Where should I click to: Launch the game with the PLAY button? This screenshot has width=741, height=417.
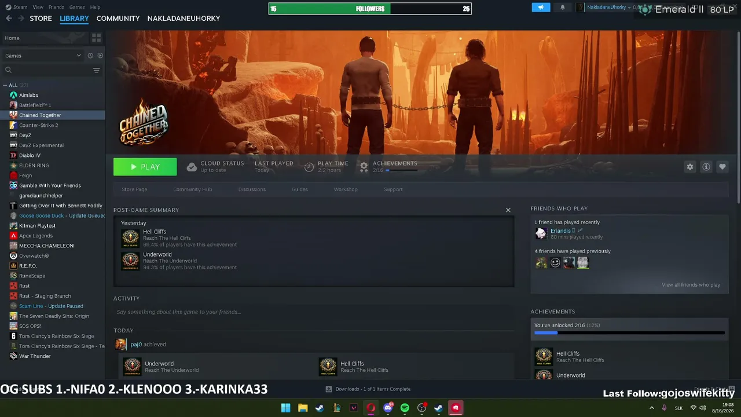145,167
